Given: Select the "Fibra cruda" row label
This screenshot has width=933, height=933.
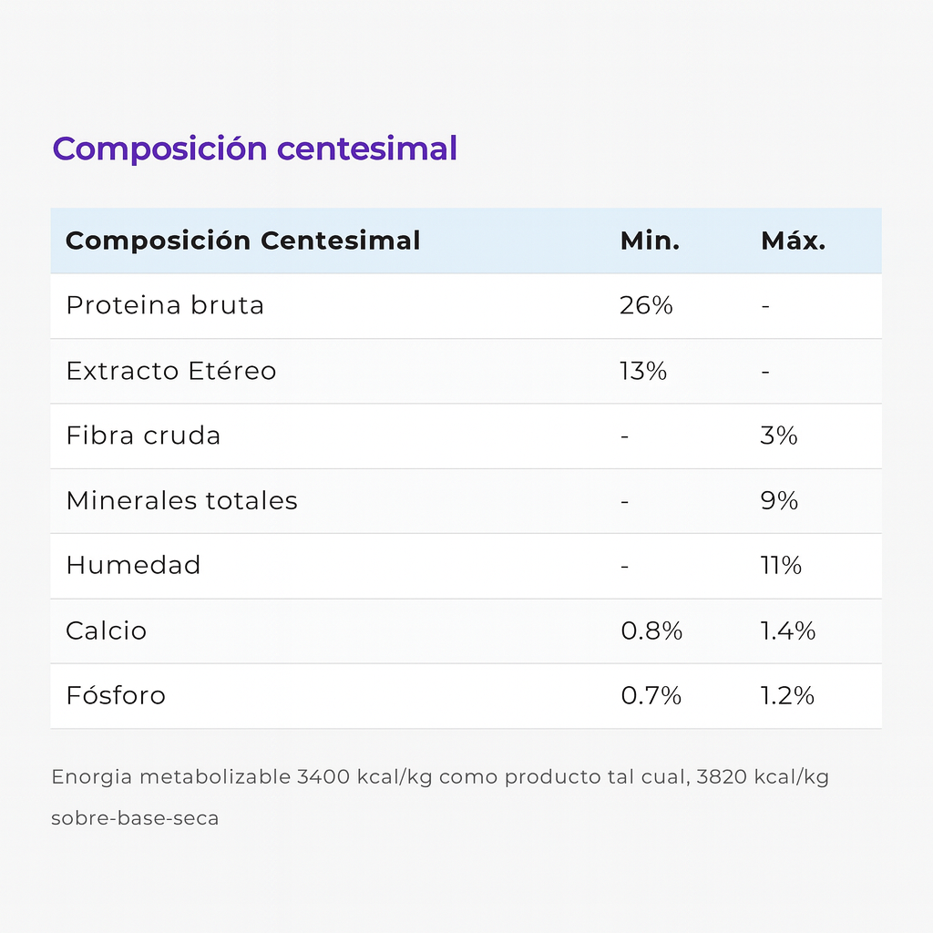Looking at the screenshot, I should pos(143,436).
